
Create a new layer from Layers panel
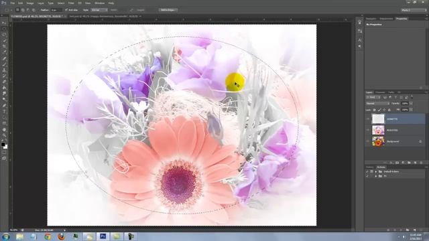(x=415, y=163)
